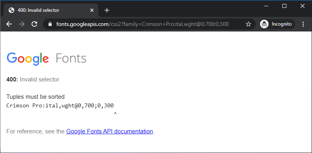312x153 pixels.
Task: Maximize the browser window
Action: pos(284,6)
